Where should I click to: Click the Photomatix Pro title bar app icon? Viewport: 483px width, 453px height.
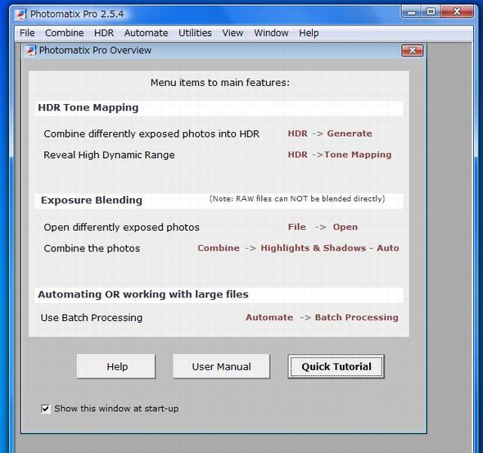coord(20,14)
